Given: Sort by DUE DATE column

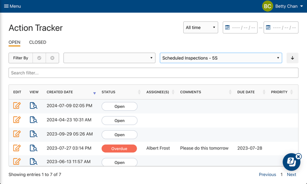Looking at the screenshot, I should tap(264, 92).
